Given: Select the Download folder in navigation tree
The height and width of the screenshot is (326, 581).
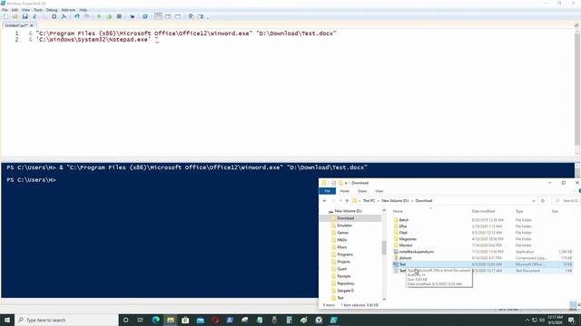Looking at the screenshot, I should (345, 218).
